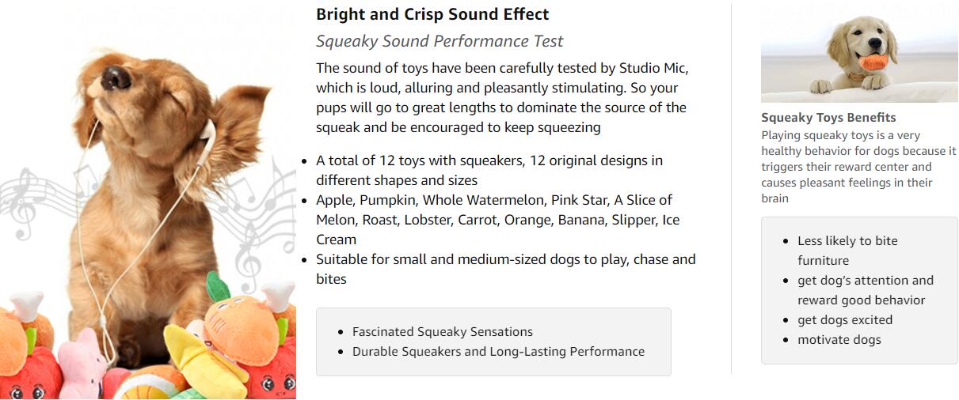Click the Squeaky Toys Benefits heading
This screenshot has height=400, width=959.
pyautogui.click(x=828, y=118)
